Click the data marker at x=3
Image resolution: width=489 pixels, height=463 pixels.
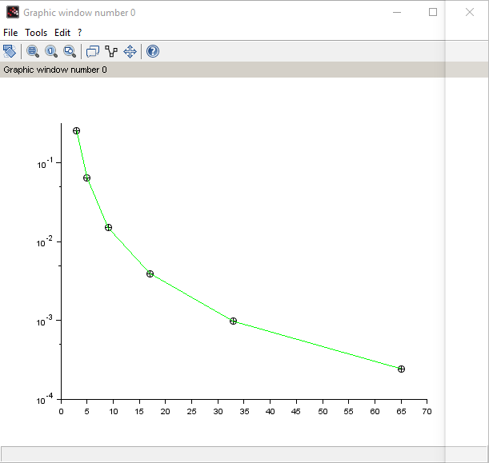pos(76,131)
